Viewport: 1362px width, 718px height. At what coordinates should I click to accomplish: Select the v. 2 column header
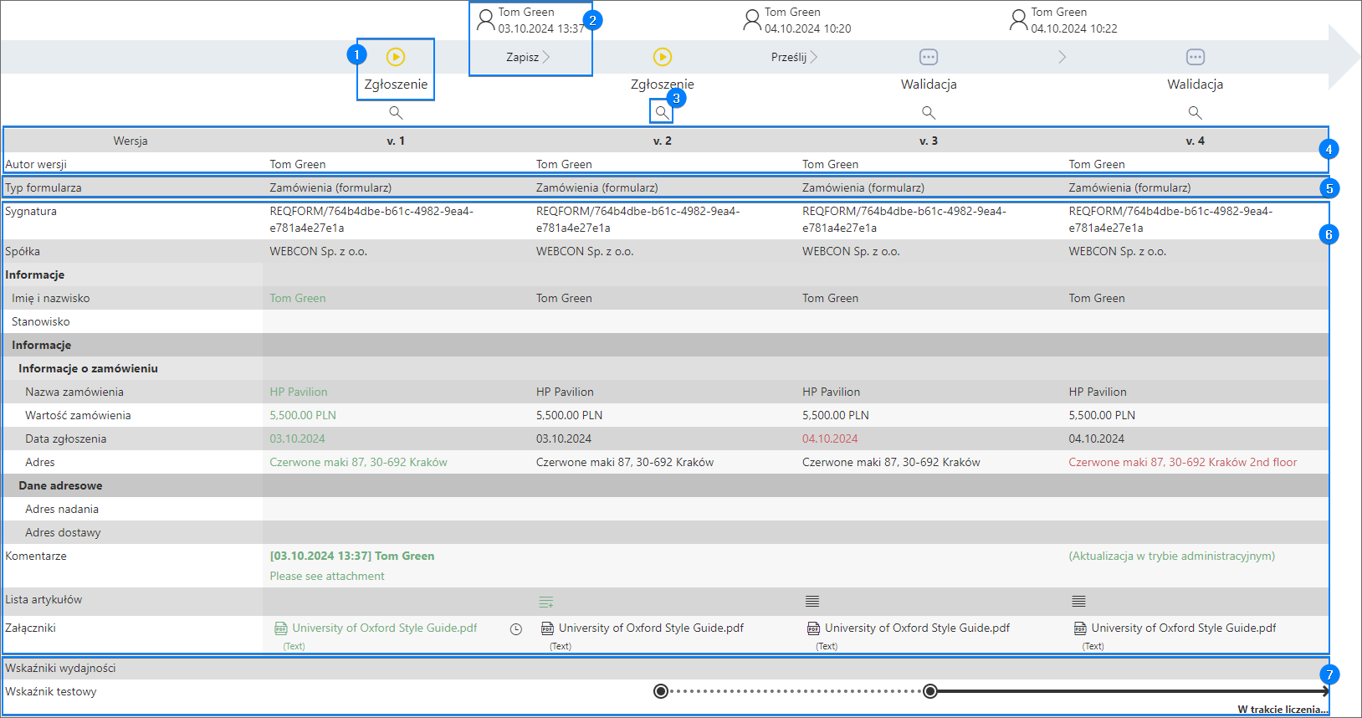coord(663,141)
